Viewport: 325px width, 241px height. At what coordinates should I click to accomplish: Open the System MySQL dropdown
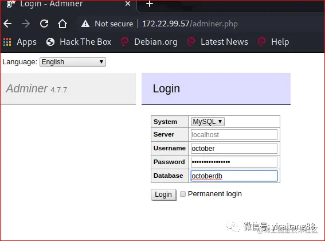pyautogui.click(x=207, y=122)
